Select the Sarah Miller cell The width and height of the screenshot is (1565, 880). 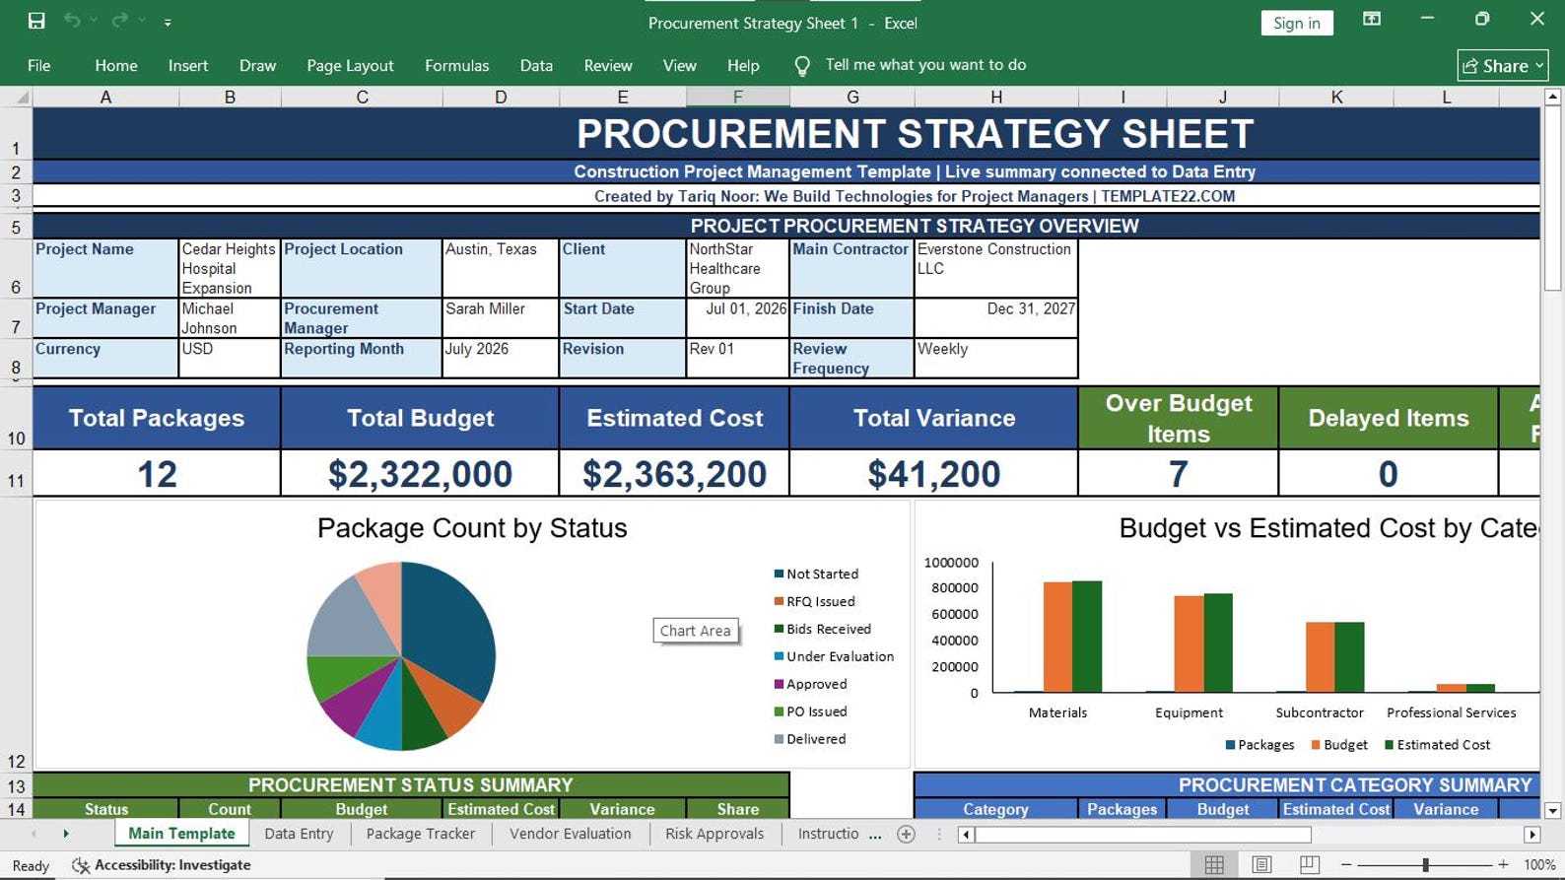(501, 318)
